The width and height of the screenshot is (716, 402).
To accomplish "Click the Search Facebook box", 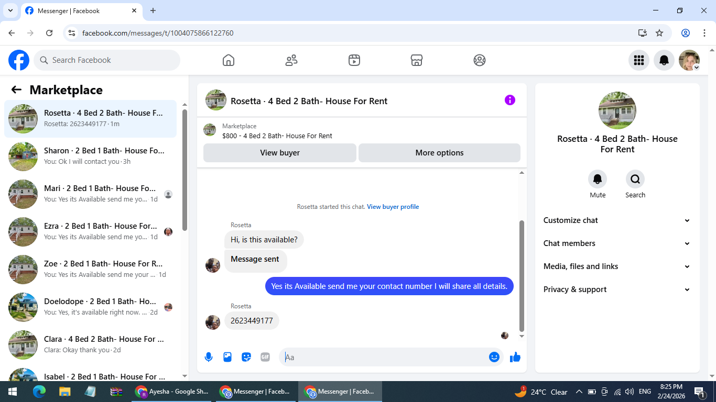I will [x=107, y=60].
